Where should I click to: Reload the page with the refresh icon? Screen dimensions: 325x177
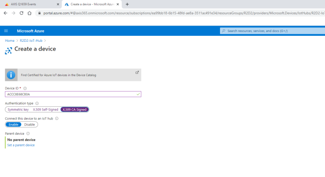[21, 13]
